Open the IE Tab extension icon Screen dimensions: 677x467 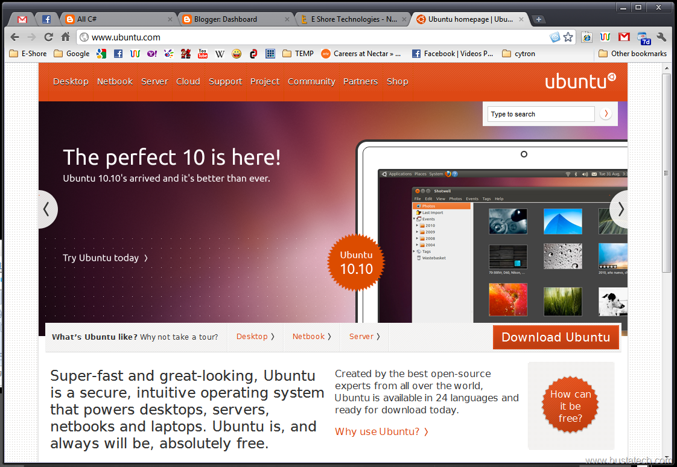(x=586, y=37)
